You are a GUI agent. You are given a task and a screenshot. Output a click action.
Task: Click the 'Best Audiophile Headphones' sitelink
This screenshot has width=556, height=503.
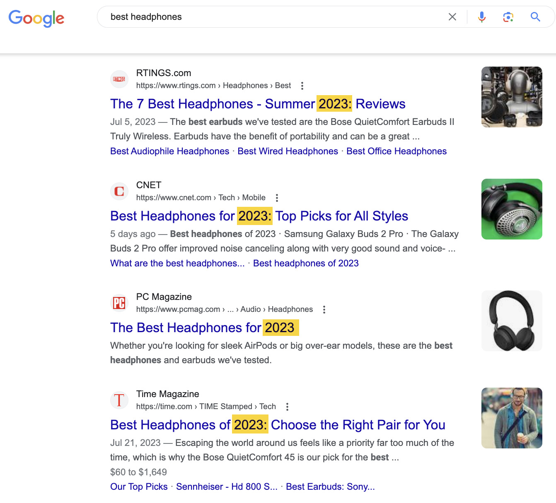[169, 151]
